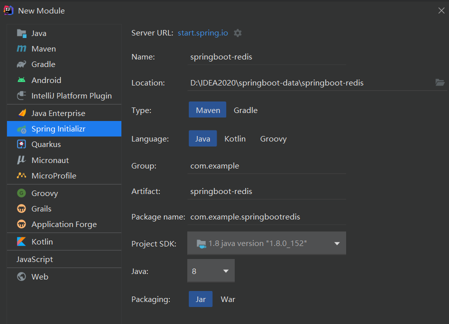Click the Group field 'com.example'
This screenshot has width=449, height=324.
(x=267, y=165)
